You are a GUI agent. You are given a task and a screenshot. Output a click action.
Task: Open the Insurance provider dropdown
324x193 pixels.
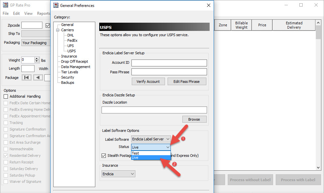pyautogui.click(x=118, y=174)
